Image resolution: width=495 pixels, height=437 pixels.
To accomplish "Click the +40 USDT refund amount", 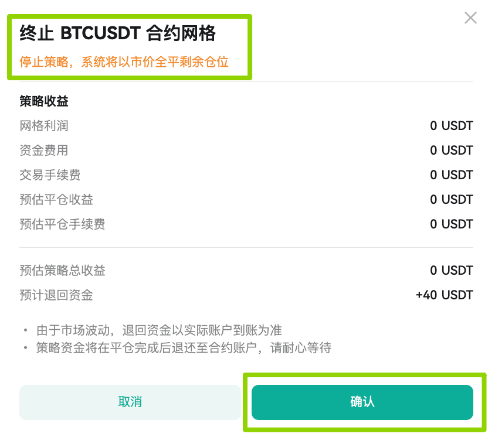I will (445, 295).
